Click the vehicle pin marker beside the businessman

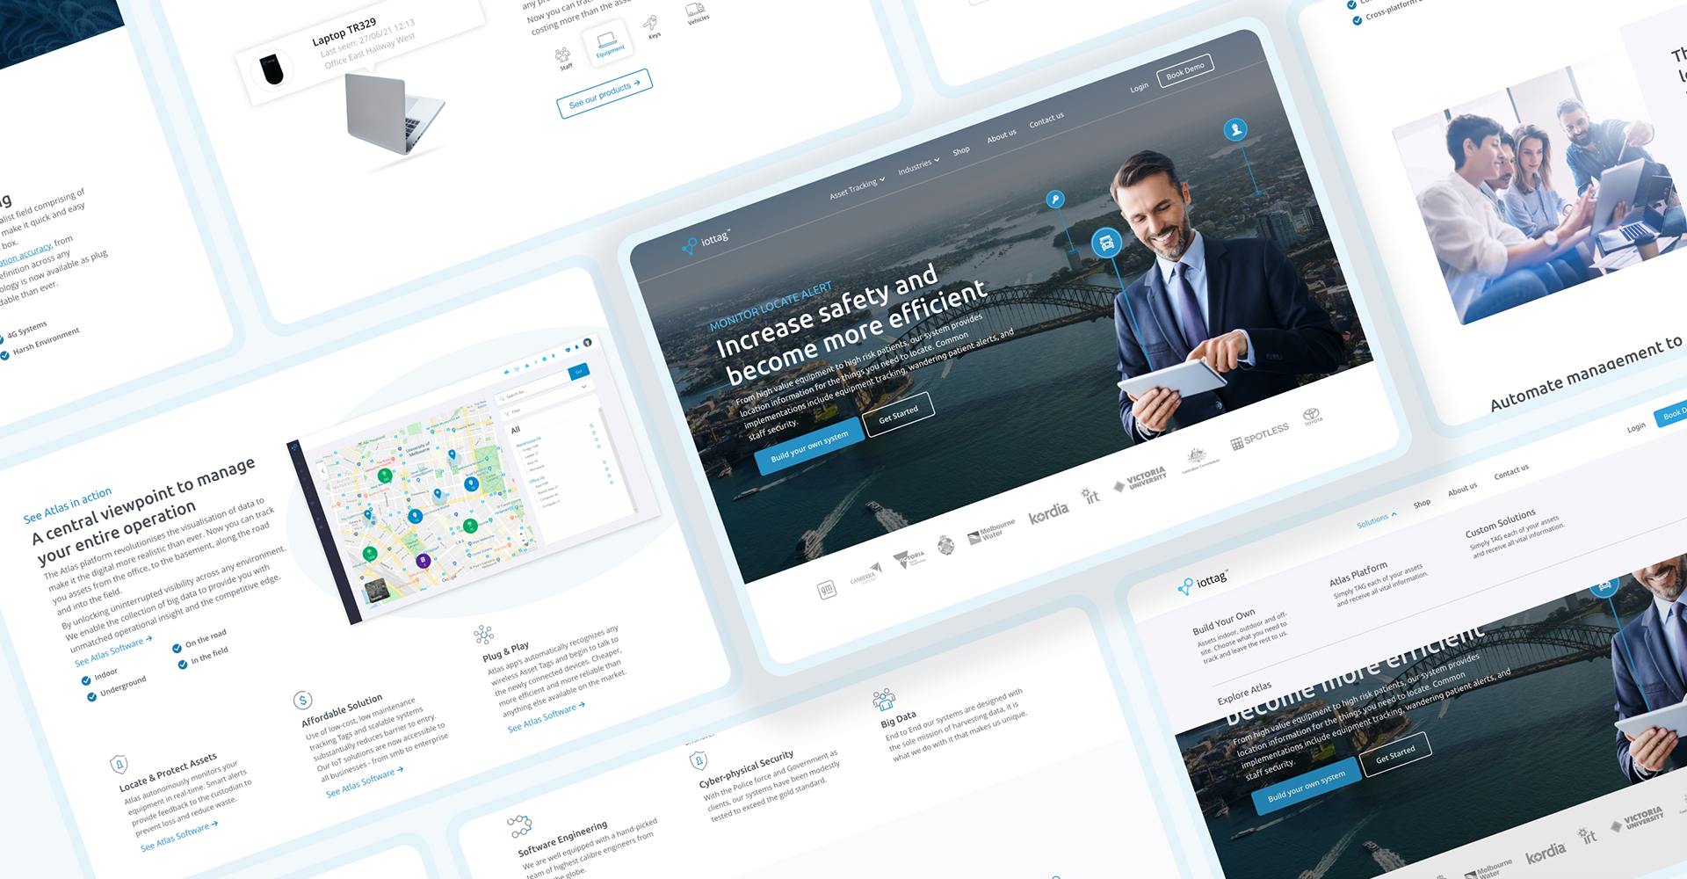[1106, 243]
